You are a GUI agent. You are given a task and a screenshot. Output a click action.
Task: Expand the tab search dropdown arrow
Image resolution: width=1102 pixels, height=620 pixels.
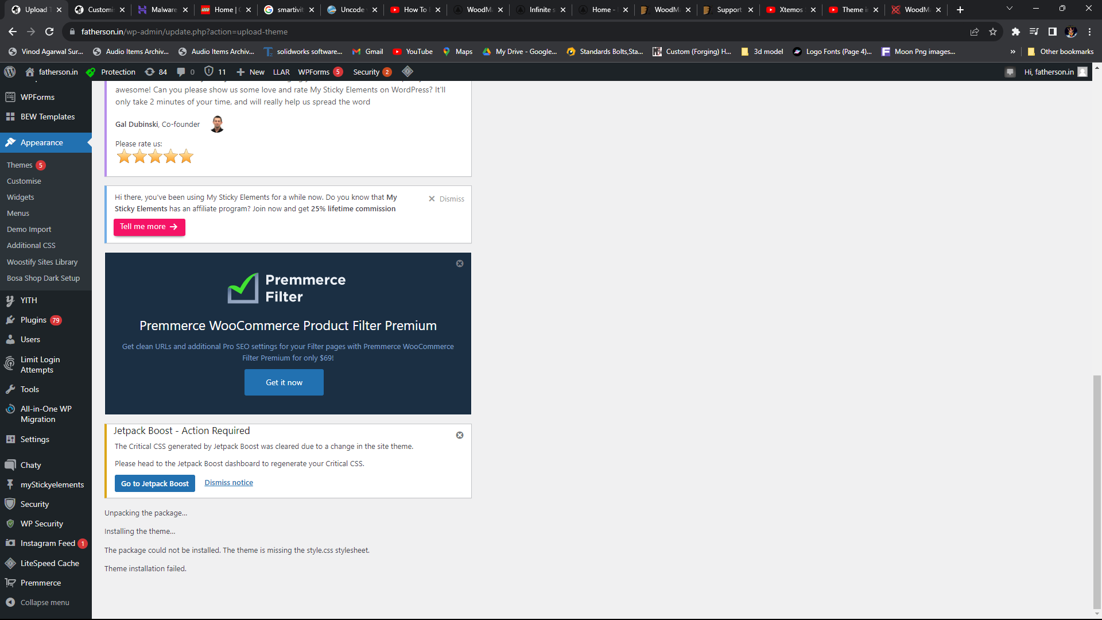(x=1010, y=9)
